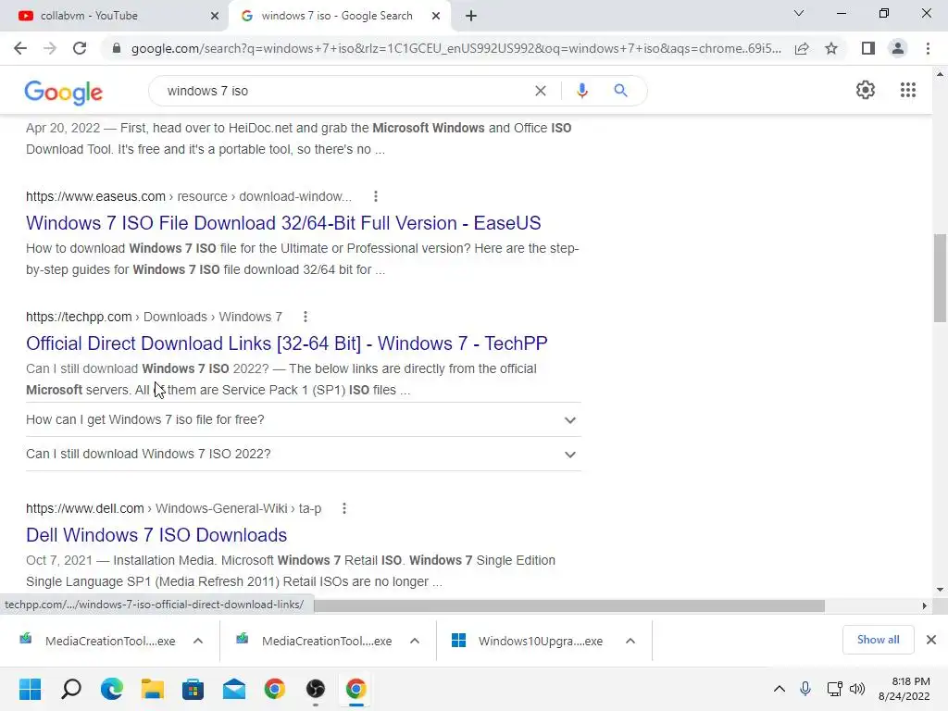Open the Chrome side panel icon
The image size is (948, 711).
tap(868, 48)
